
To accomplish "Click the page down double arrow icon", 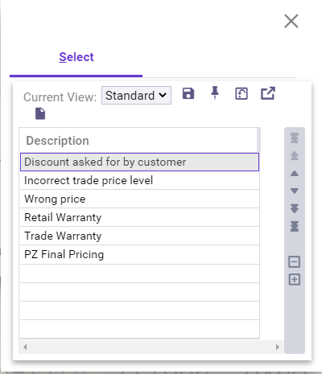I will click(x=295, y=208).
